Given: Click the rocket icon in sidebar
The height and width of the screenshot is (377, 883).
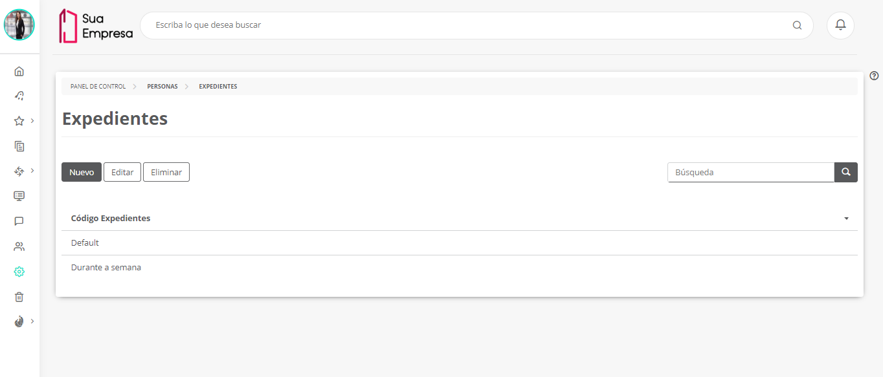Looking at the screenshot, I should point(19,96).
